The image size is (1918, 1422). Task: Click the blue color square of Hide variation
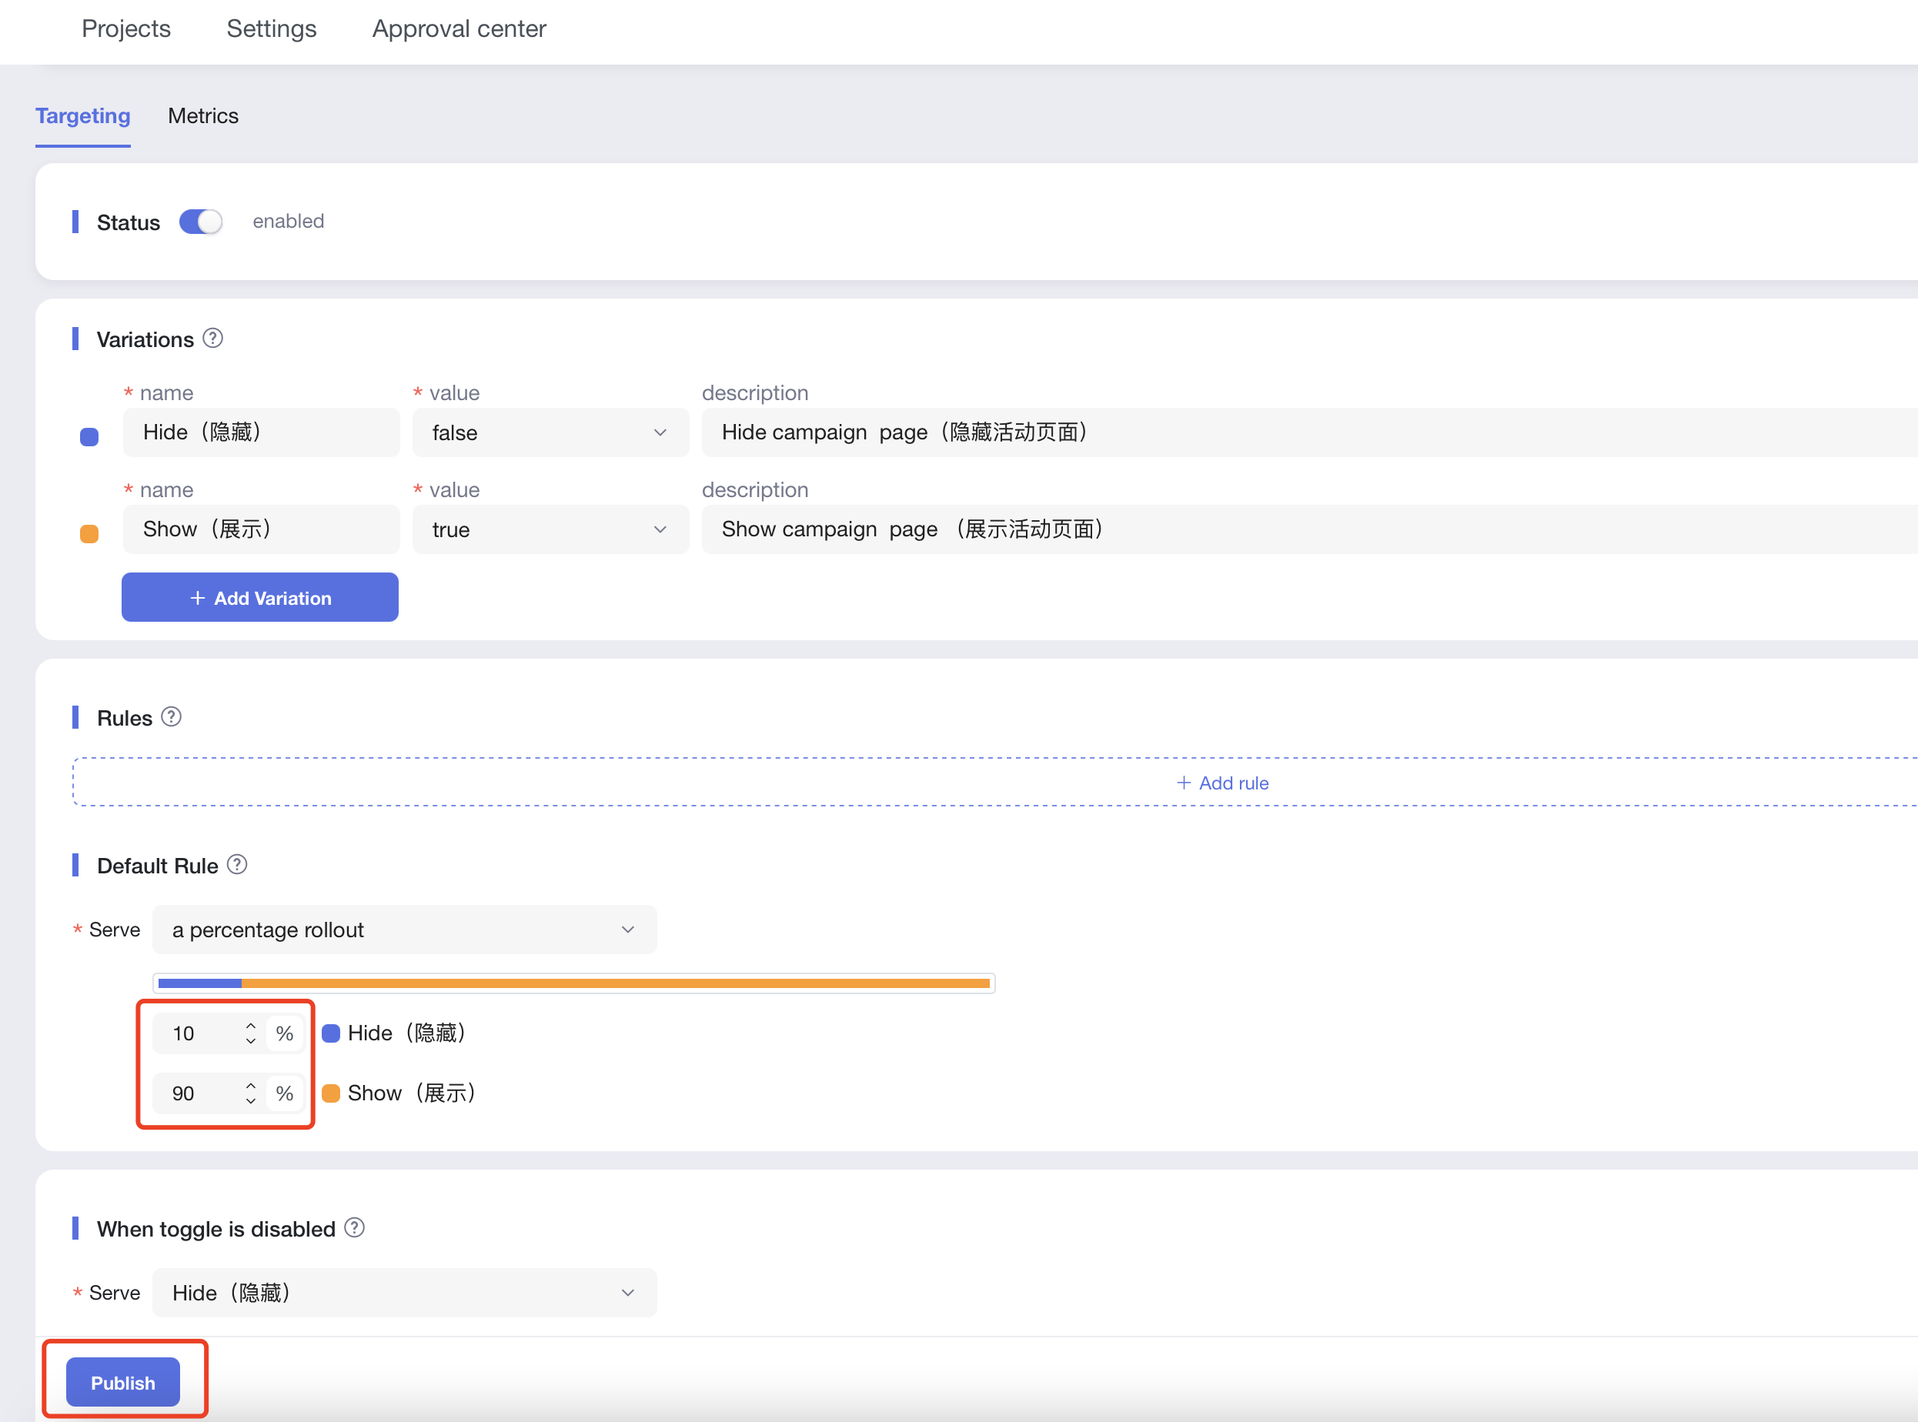[x=89, y=436]
